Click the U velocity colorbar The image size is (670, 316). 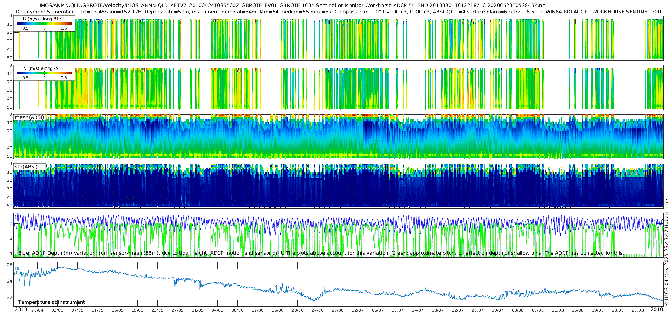[44, 24]
